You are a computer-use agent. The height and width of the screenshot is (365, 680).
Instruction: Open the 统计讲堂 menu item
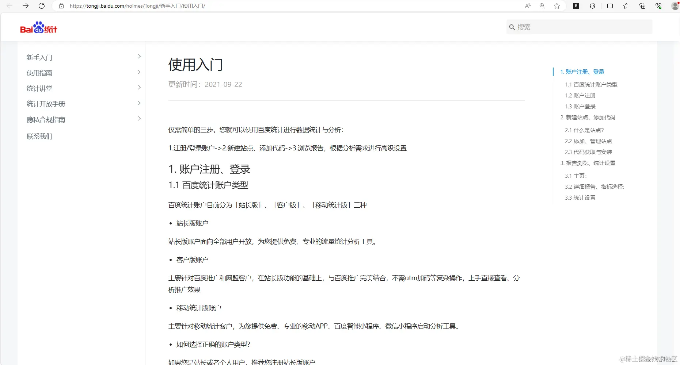click(39, 88)
